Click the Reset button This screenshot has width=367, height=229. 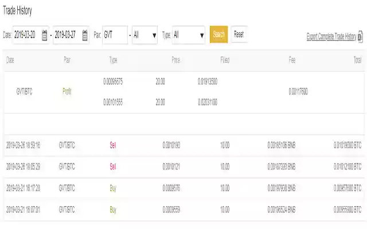tap(239, 34)
